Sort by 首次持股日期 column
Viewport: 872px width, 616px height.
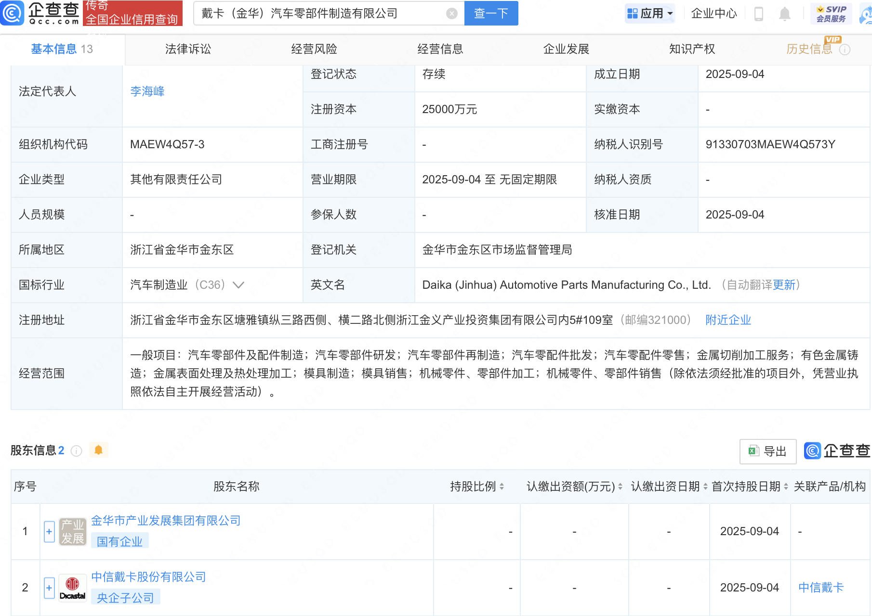[786, 487]
